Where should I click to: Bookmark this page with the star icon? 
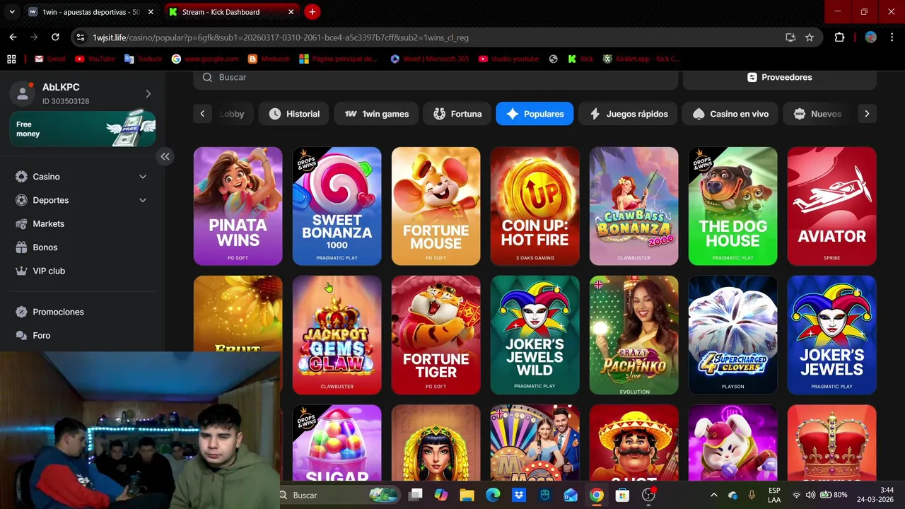tap(810, 37)
